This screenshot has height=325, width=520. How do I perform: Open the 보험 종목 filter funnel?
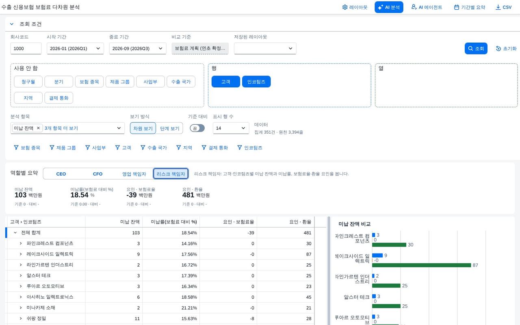coord(16,148)
